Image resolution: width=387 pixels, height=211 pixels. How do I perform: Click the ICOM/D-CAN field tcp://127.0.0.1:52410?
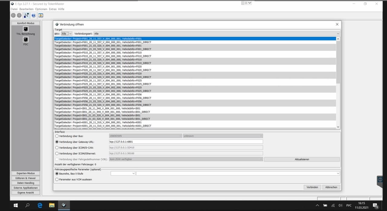coord(186,148)
